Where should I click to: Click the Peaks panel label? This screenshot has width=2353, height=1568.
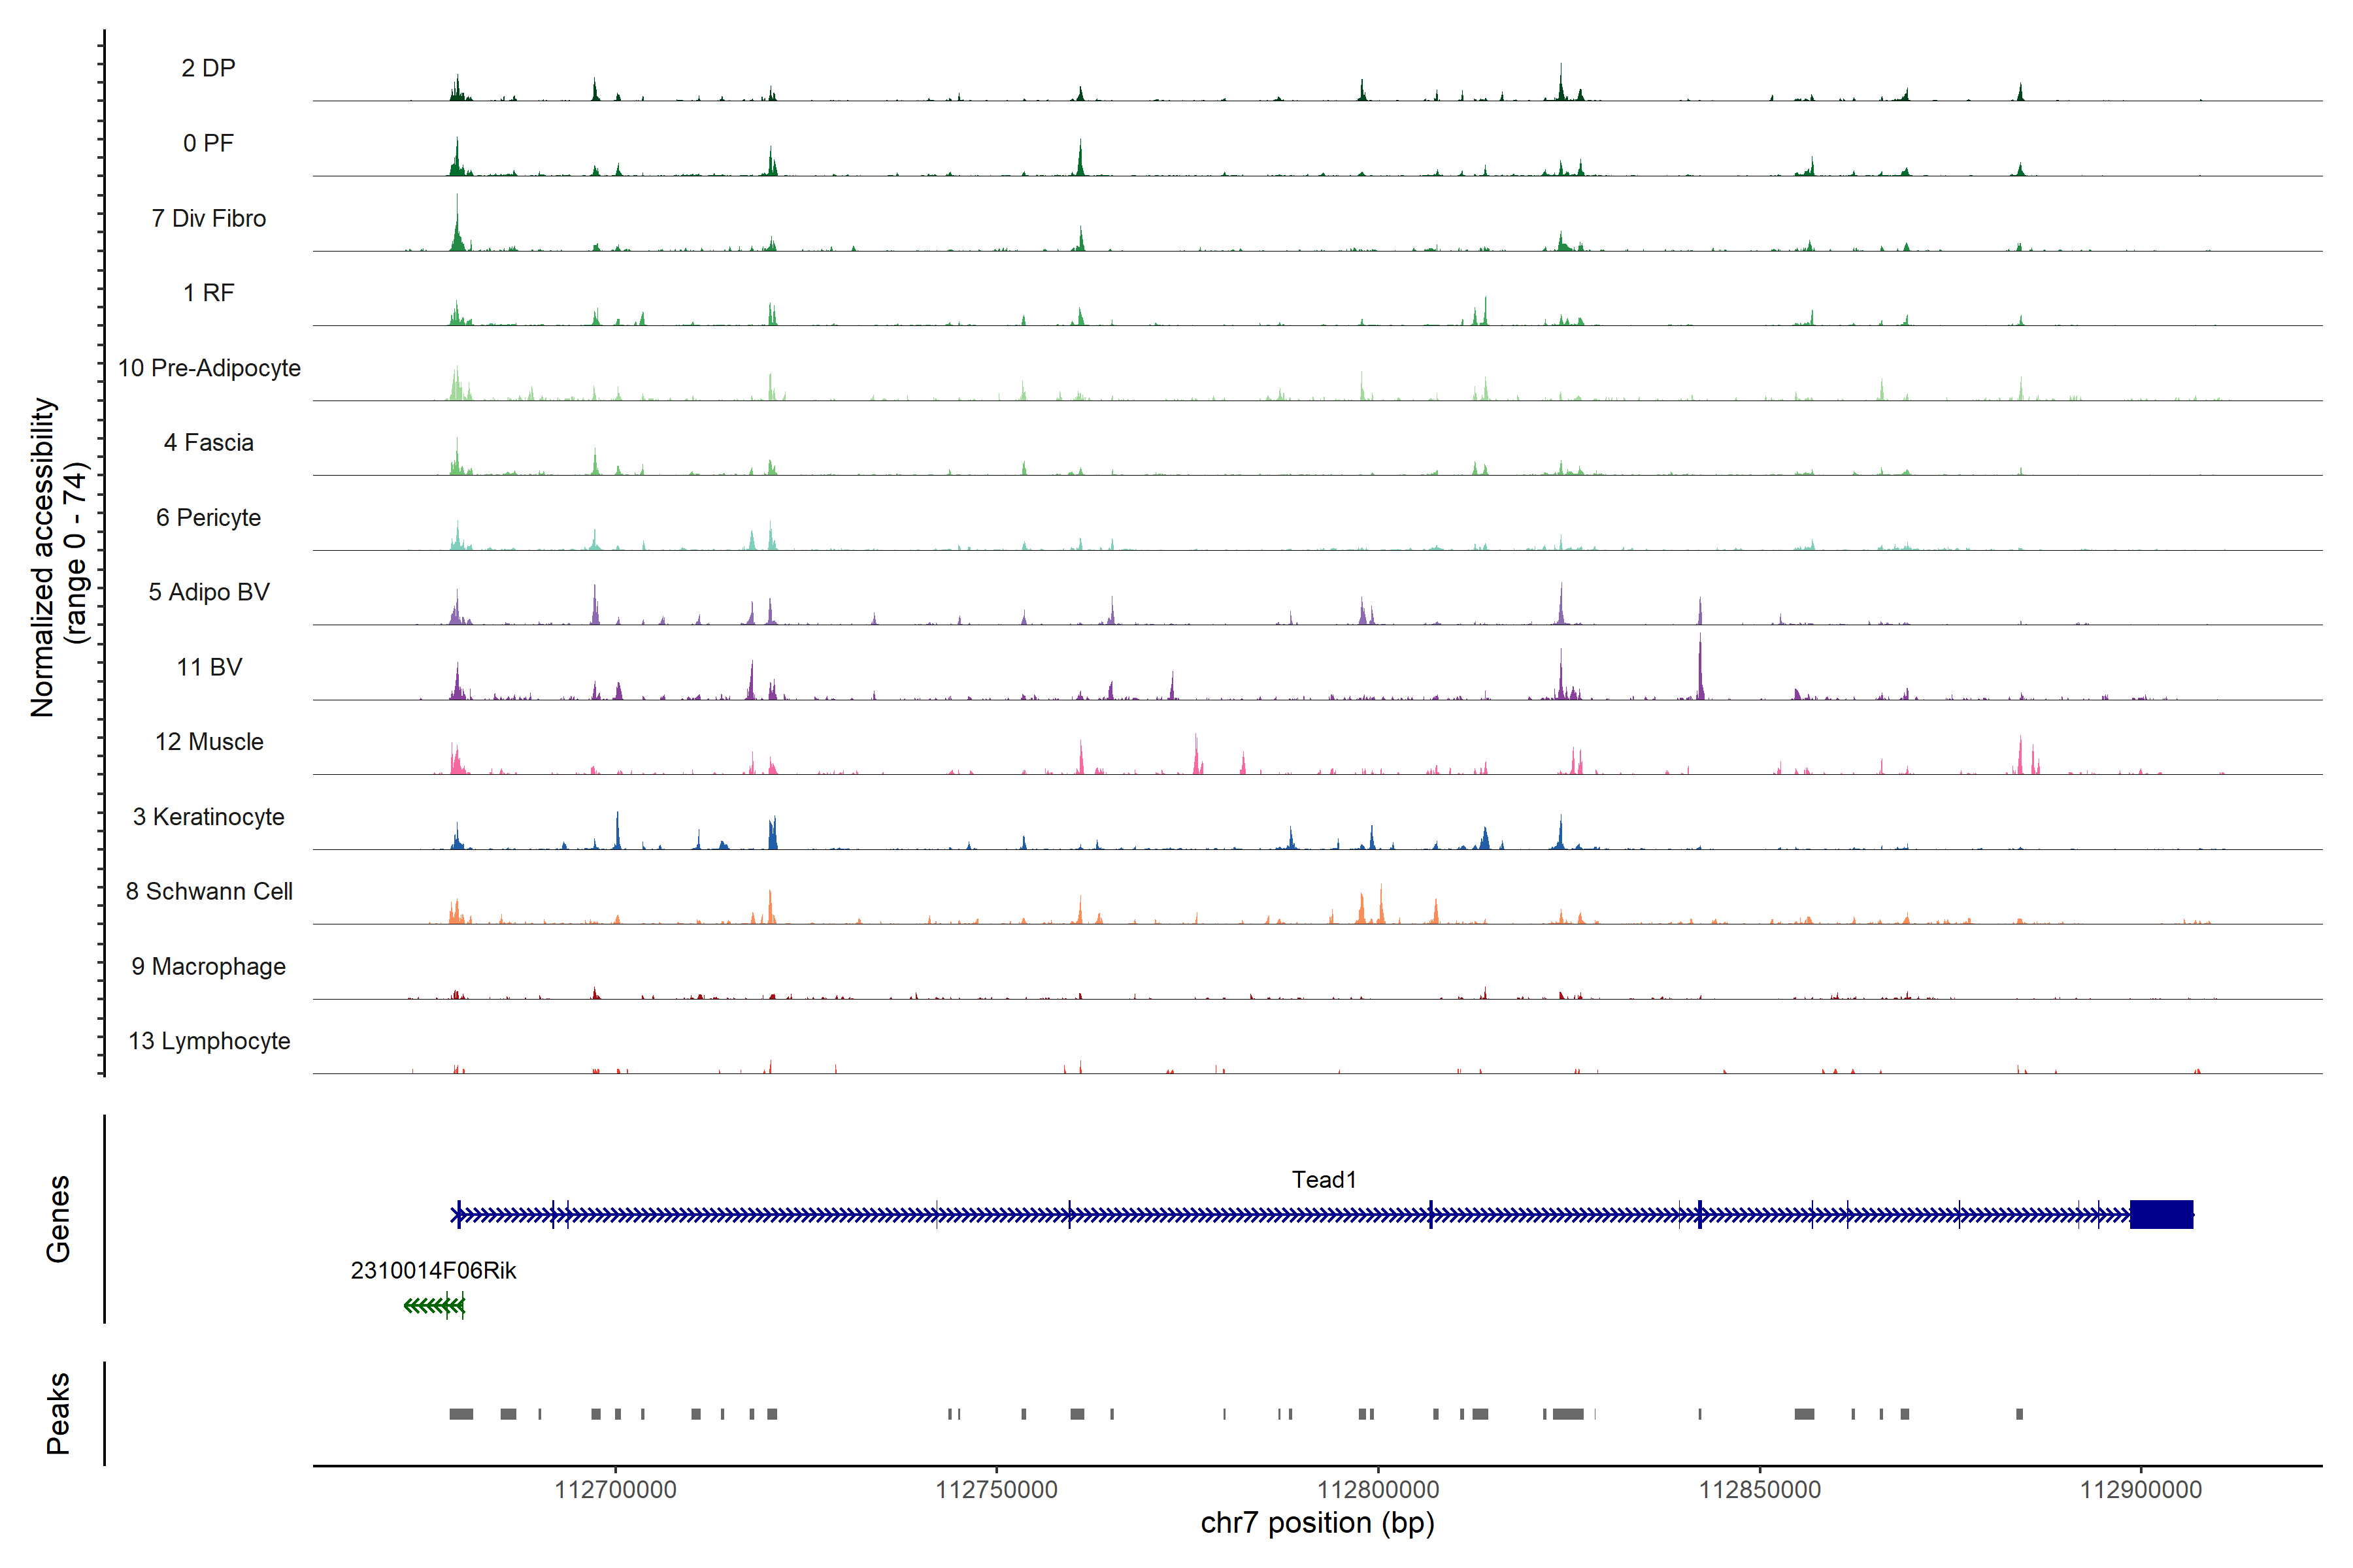(58, 1413)
